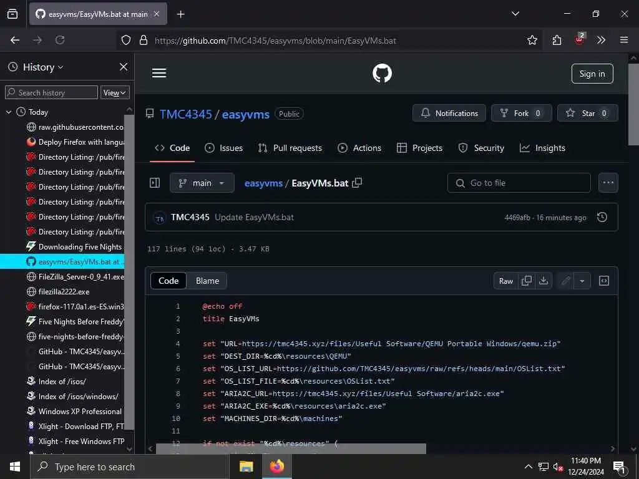Image resolution: width=639 pixels, height=479 pixels.
Task: View the Raw file
Action: point(505,281)
